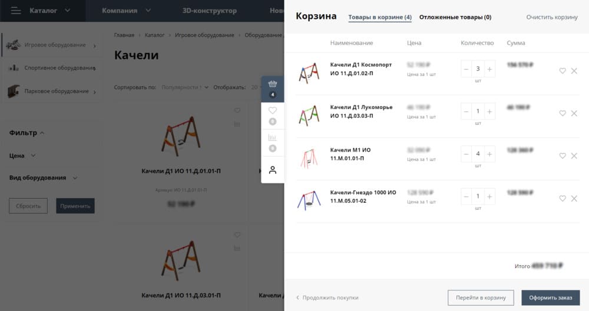Decrease quantity of Качели-Гнездо 1000 ИО
The height and width of the screenshot is (311, 589).
pos(466,196)
